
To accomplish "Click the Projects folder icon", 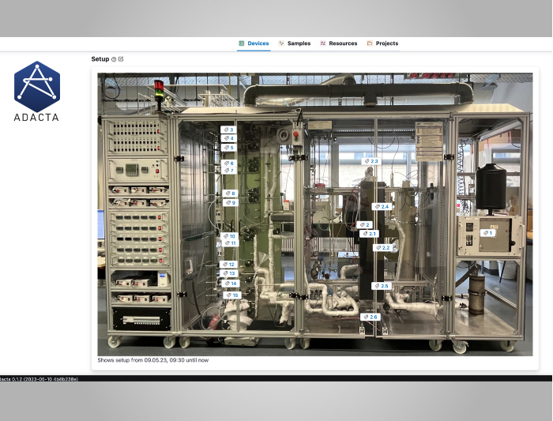I will (x=370, y=43).
